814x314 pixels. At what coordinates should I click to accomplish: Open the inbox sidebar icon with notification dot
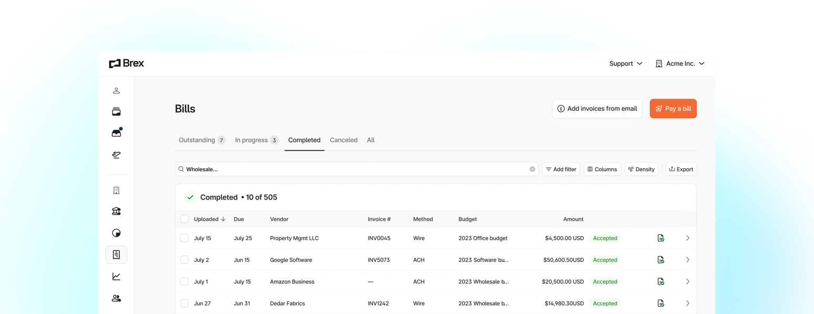(117, 133)
